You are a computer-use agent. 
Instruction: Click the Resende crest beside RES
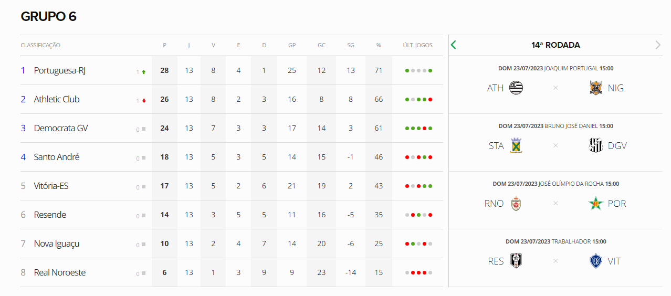click(517, 261)
